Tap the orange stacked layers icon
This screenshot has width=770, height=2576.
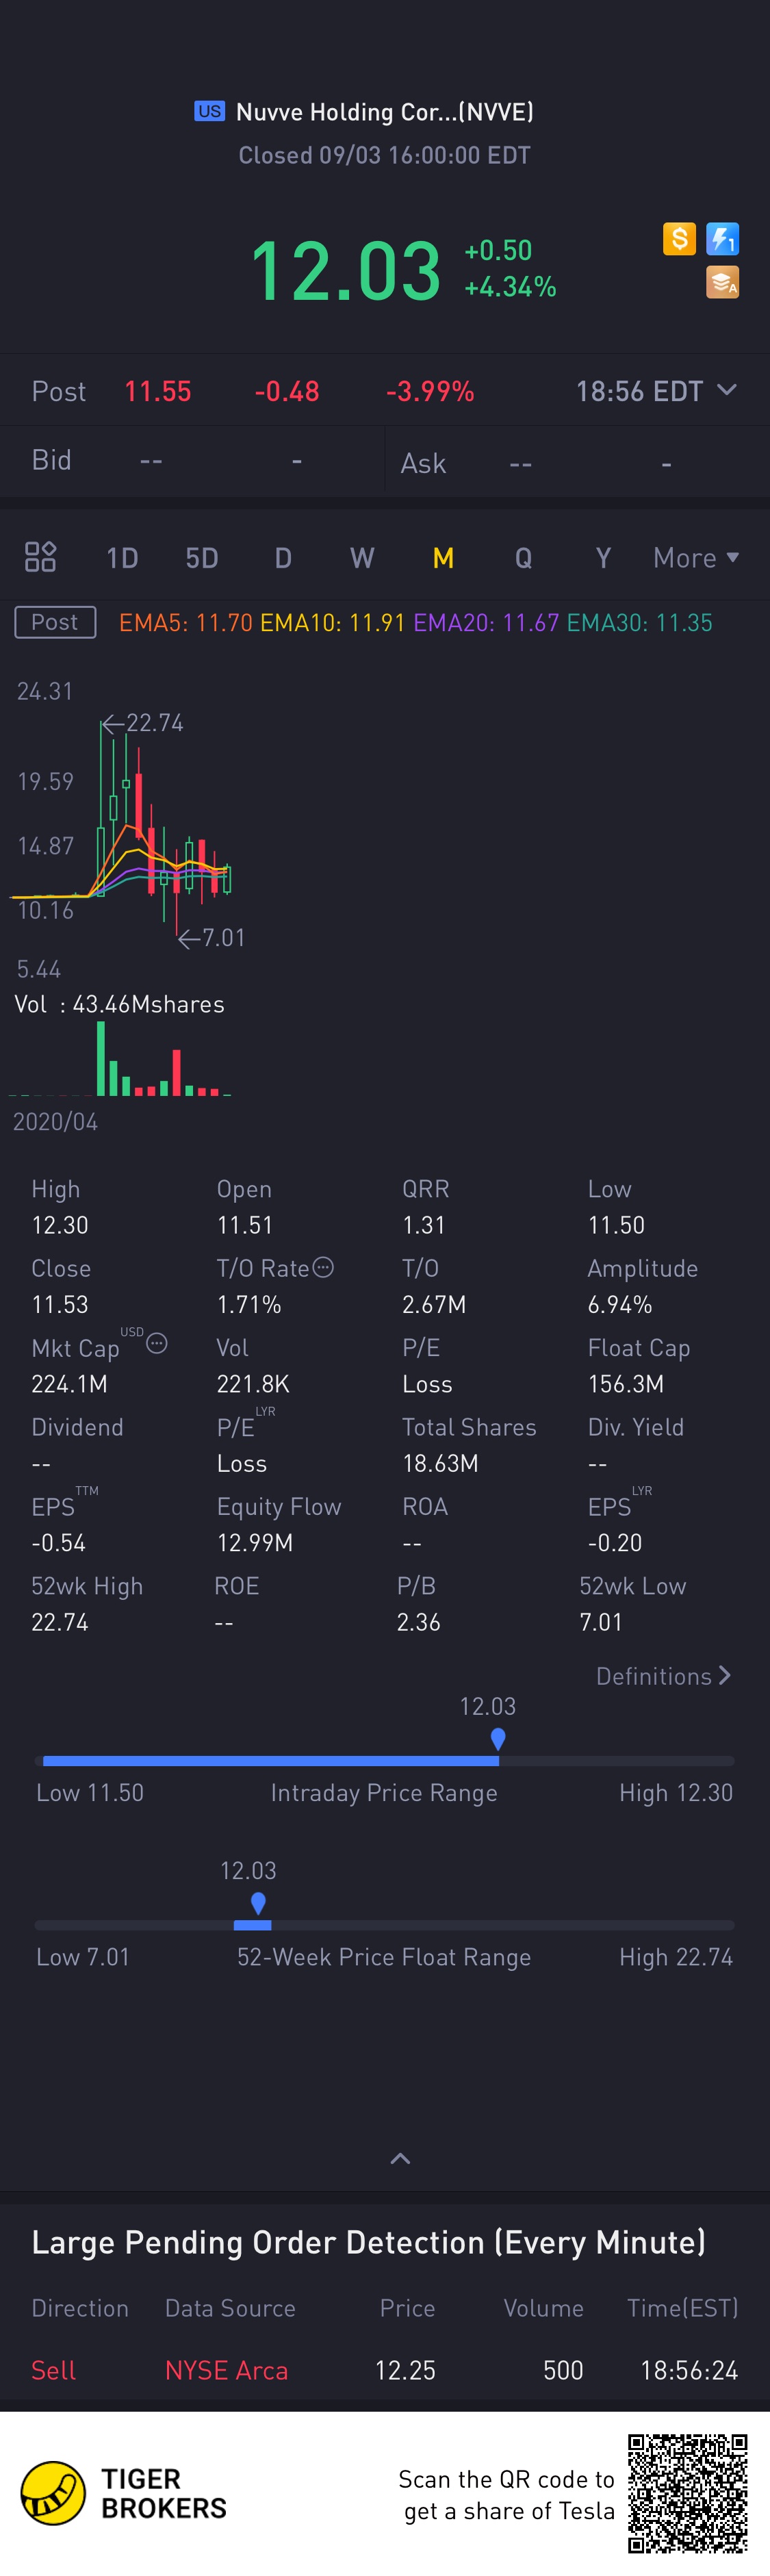click(x=722, y=282)
